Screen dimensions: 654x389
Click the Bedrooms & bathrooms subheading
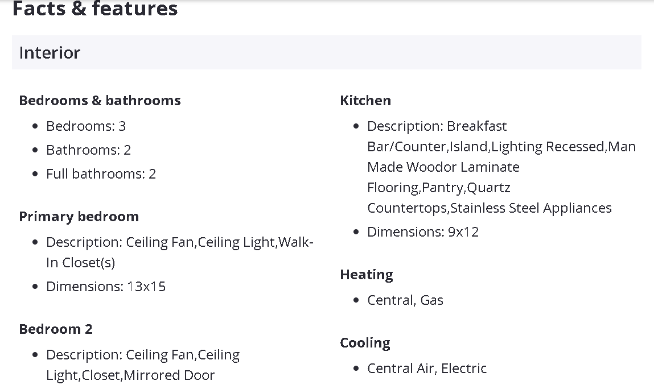(x=100, y=101)
